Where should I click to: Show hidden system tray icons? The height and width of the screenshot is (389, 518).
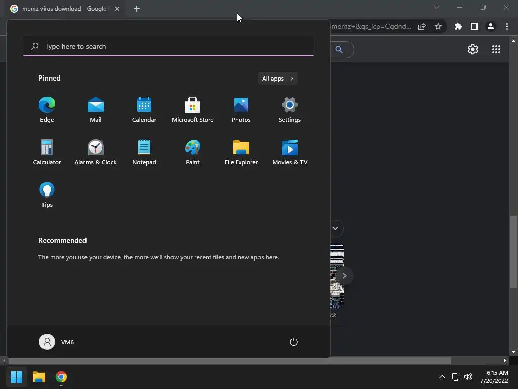(x=442, y=377)
